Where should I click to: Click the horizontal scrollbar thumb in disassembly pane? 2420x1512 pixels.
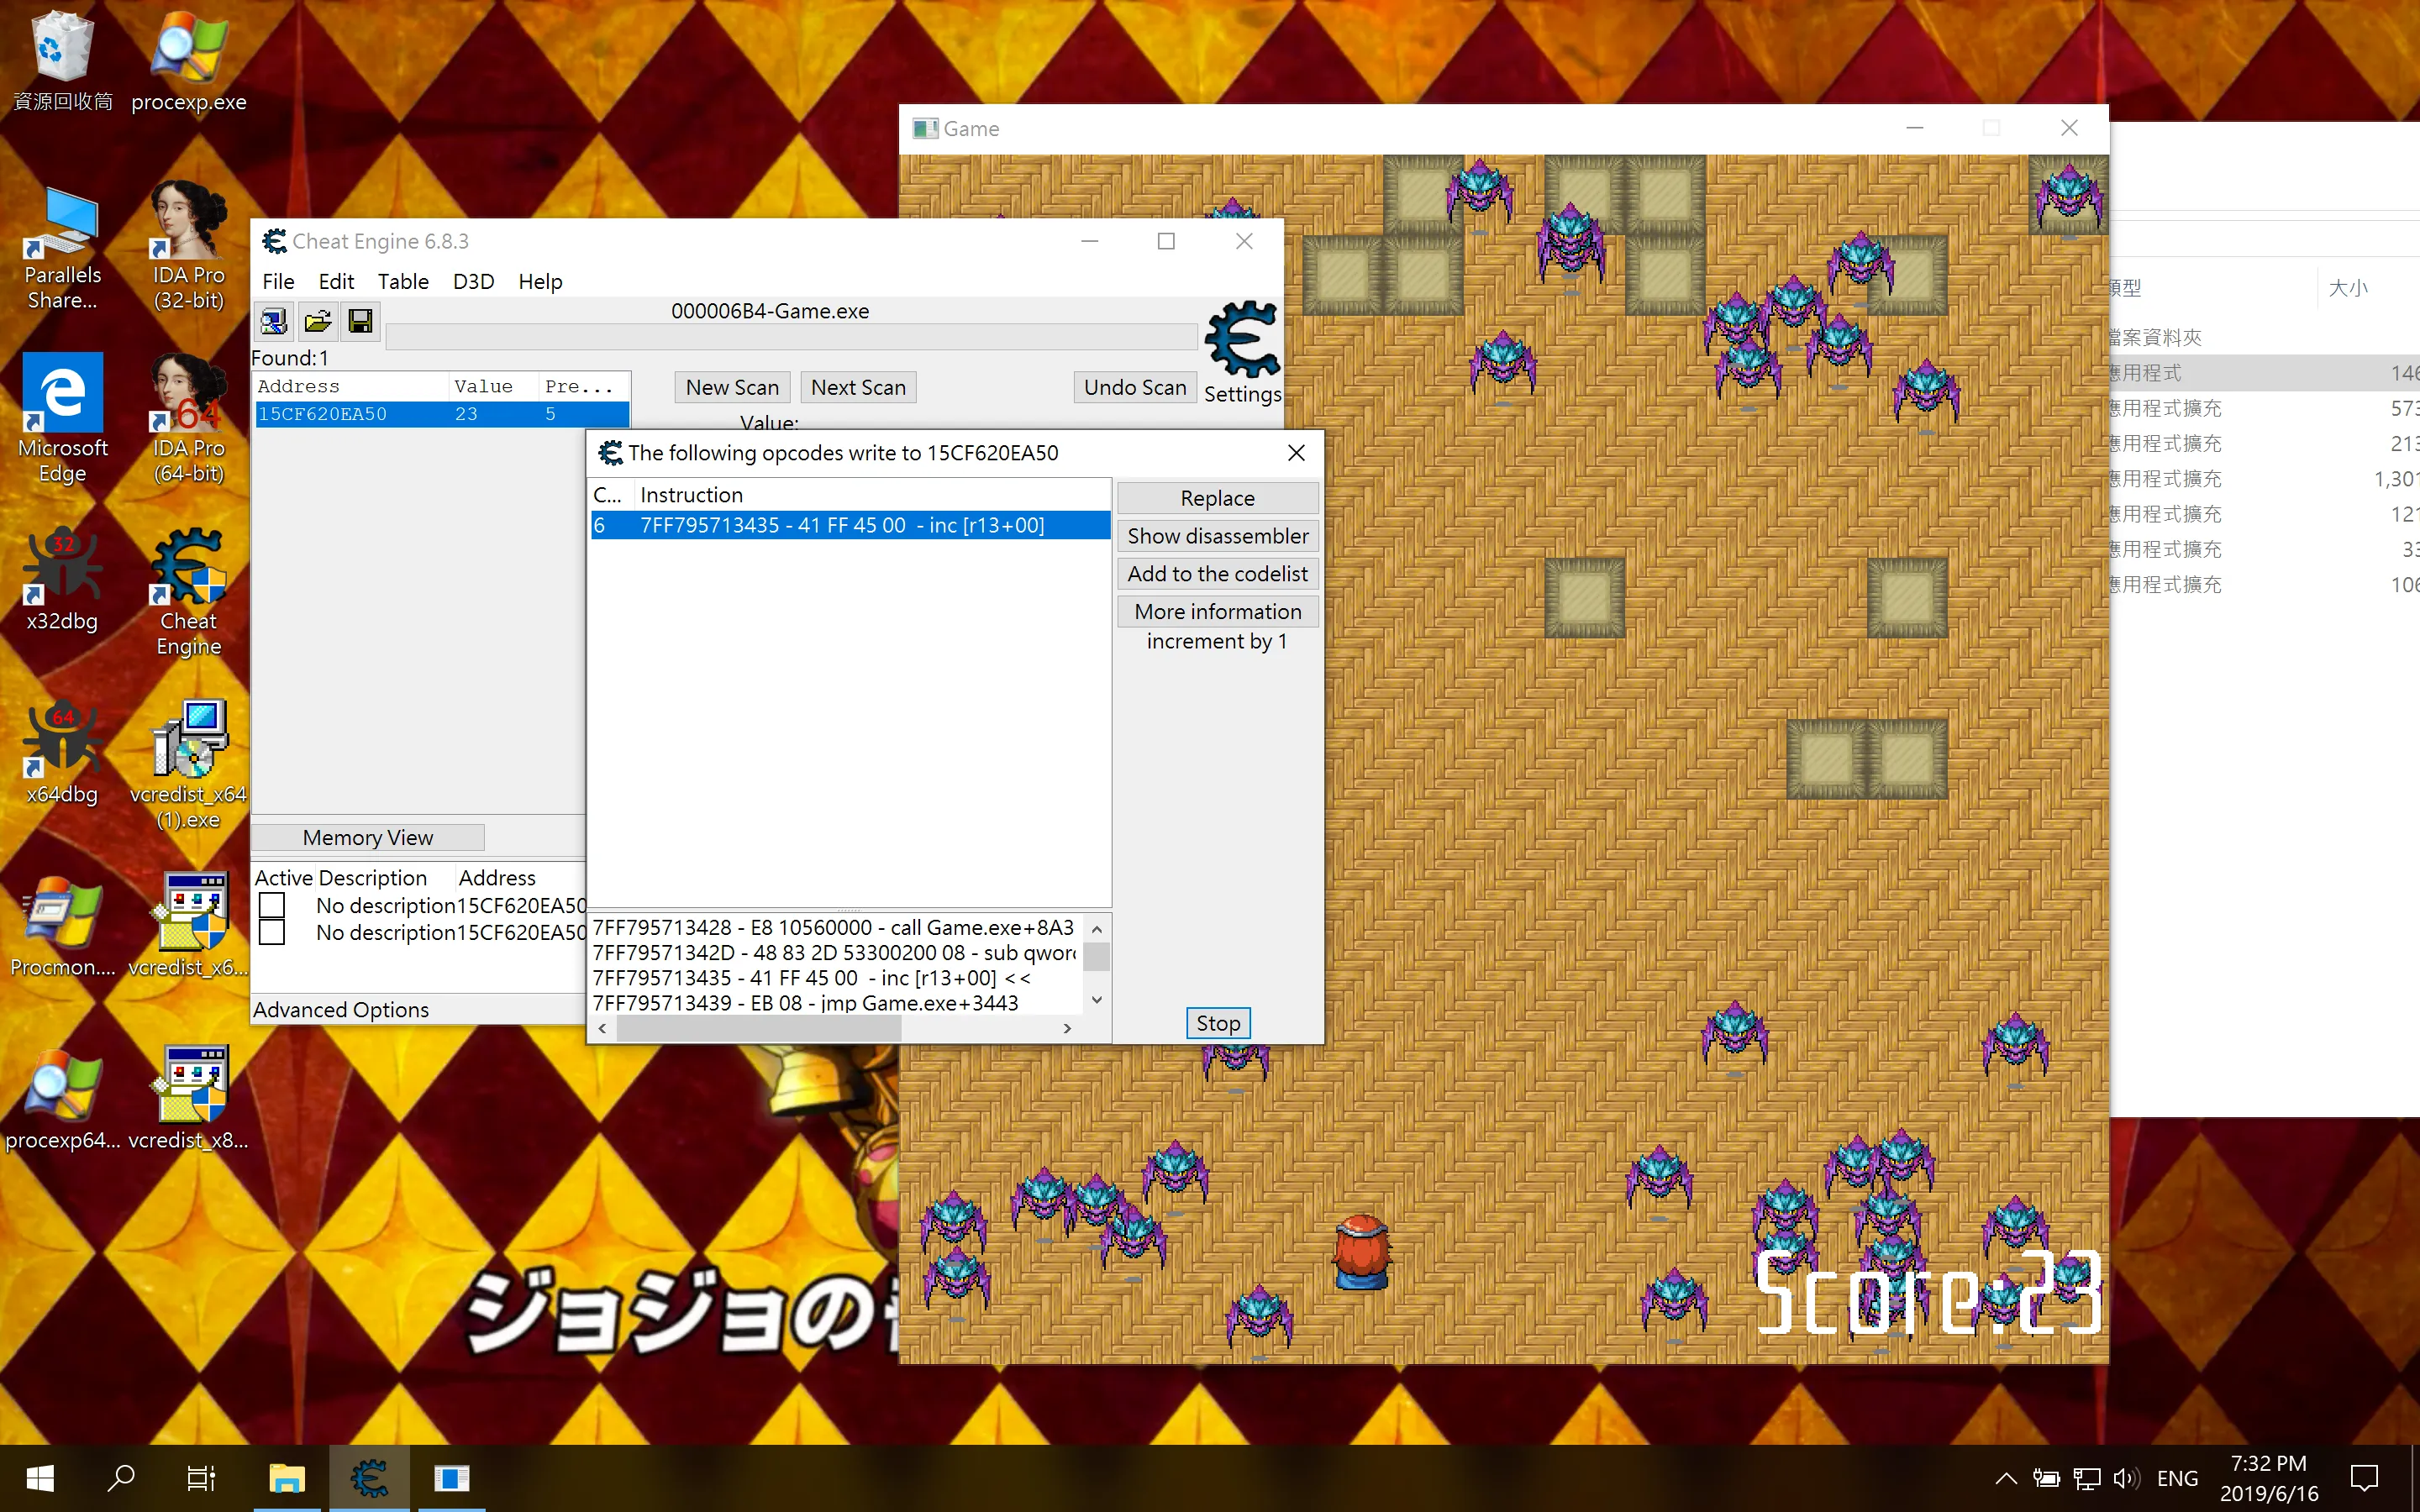(x=758, y=1028)
